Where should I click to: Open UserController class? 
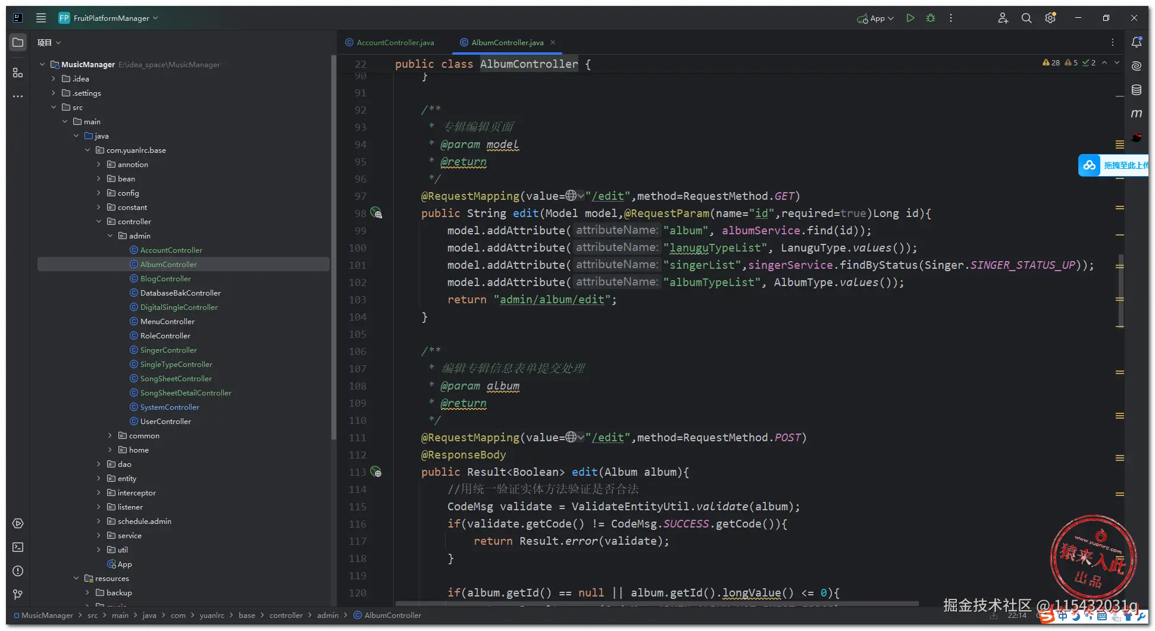(165, 421)
